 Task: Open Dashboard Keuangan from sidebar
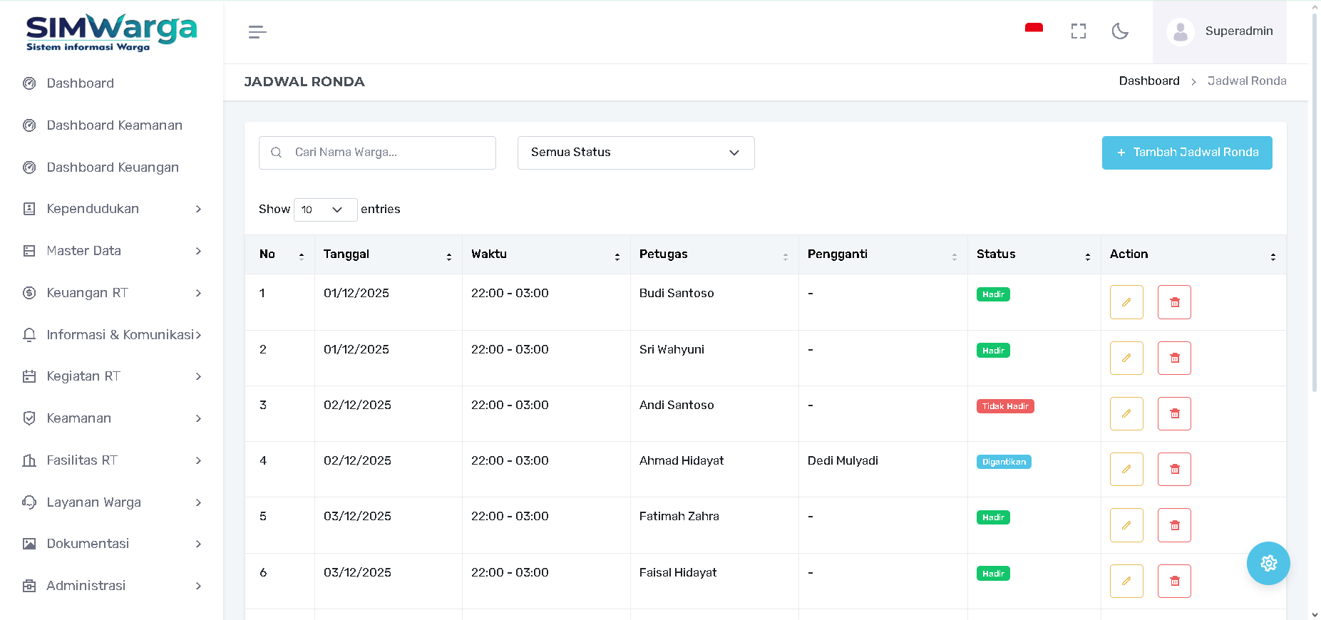(113, 167)
